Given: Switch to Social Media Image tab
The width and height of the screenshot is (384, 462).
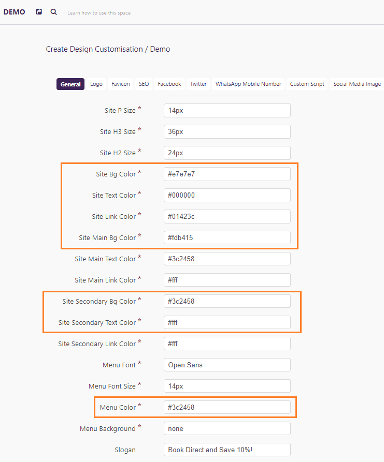Looking at the screenshot, I should click(357, 84).
